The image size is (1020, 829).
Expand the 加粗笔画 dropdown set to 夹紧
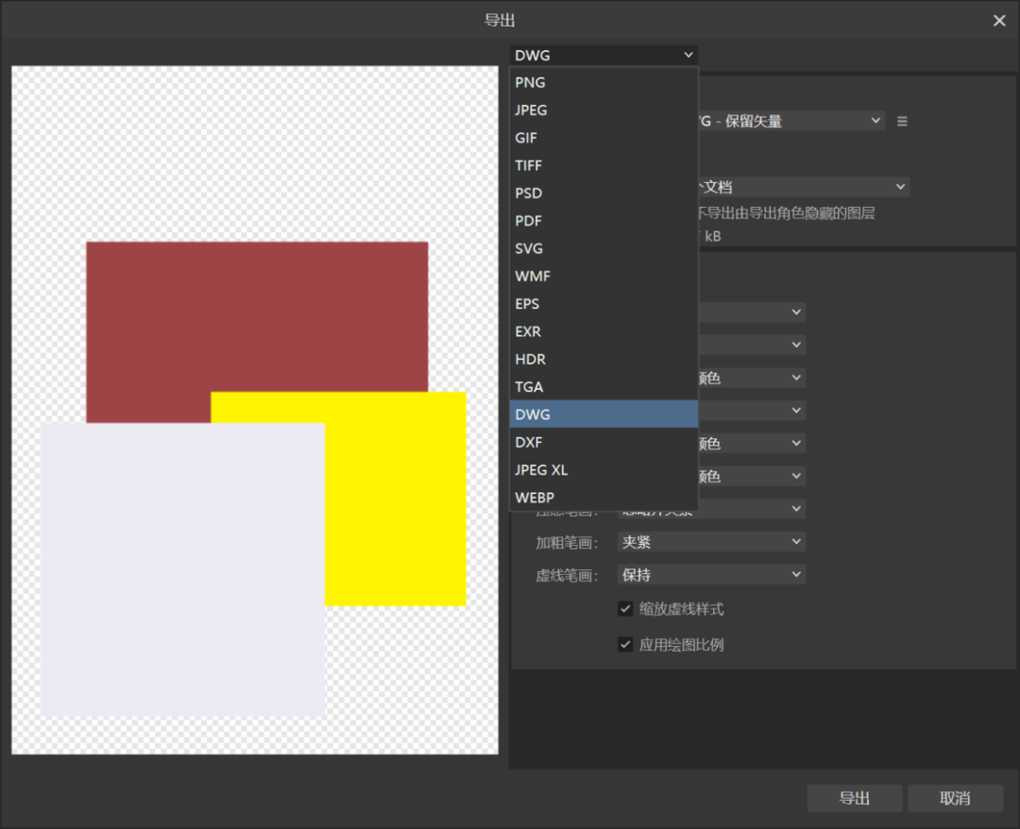pyautogui.click(x=711, y=542)
